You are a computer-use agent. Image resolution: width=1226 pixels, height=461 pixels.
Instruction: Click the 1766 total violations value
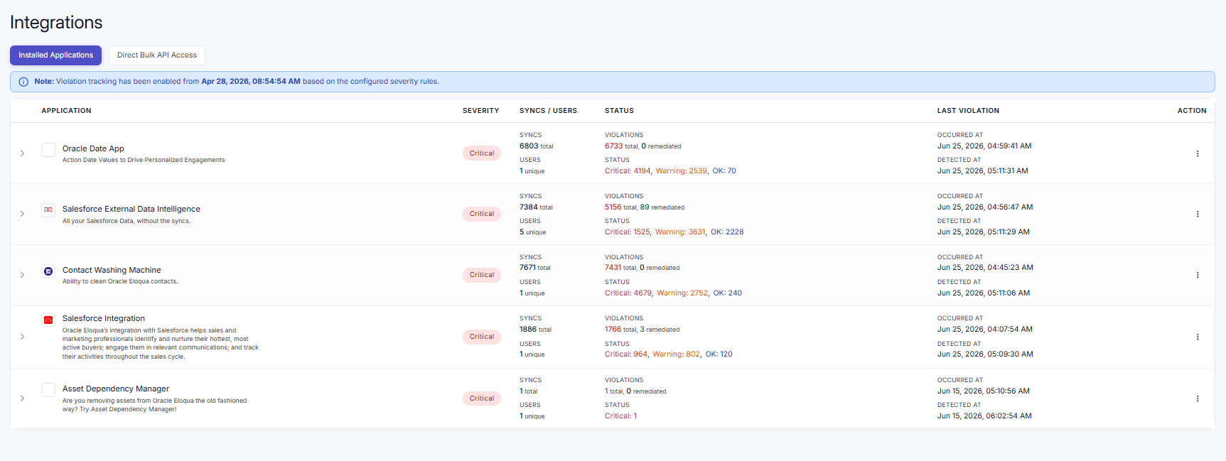[x=613, y=330]
